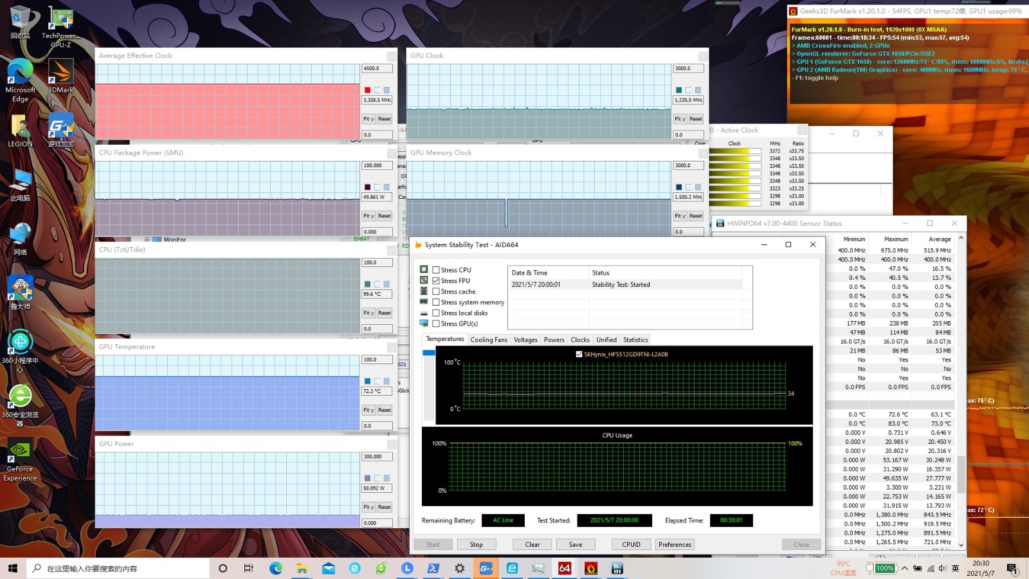Click the Cortana circle on taskbar
The image size is (1029, 579).
[x=223, y=568]
